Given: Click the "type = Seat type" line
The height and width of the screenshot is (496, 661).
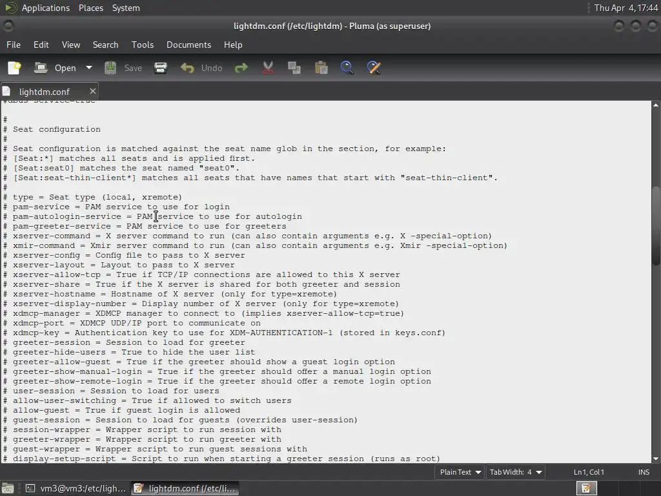Looking at the screenshot, I should pyautogui.click(x=93, y=198).
